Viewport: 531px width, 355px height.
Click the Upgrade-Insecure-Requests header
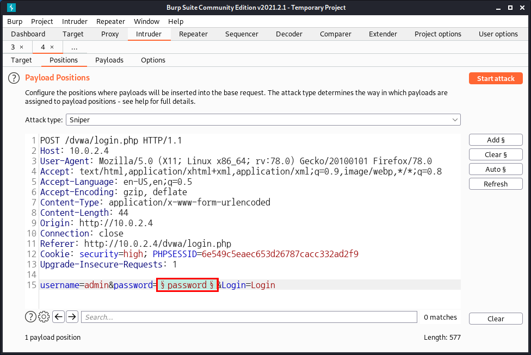(108, 264)
